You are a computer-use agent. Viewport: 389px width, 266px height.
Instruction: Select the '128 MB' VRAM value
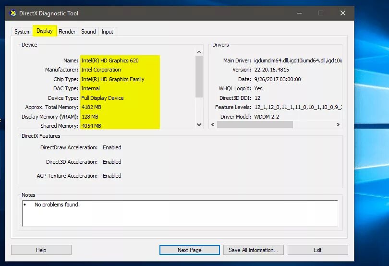pyautogui.click(x=90, y=117)
